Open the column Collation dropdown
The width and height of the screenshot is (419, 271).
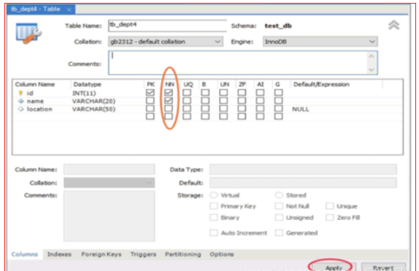109,183
